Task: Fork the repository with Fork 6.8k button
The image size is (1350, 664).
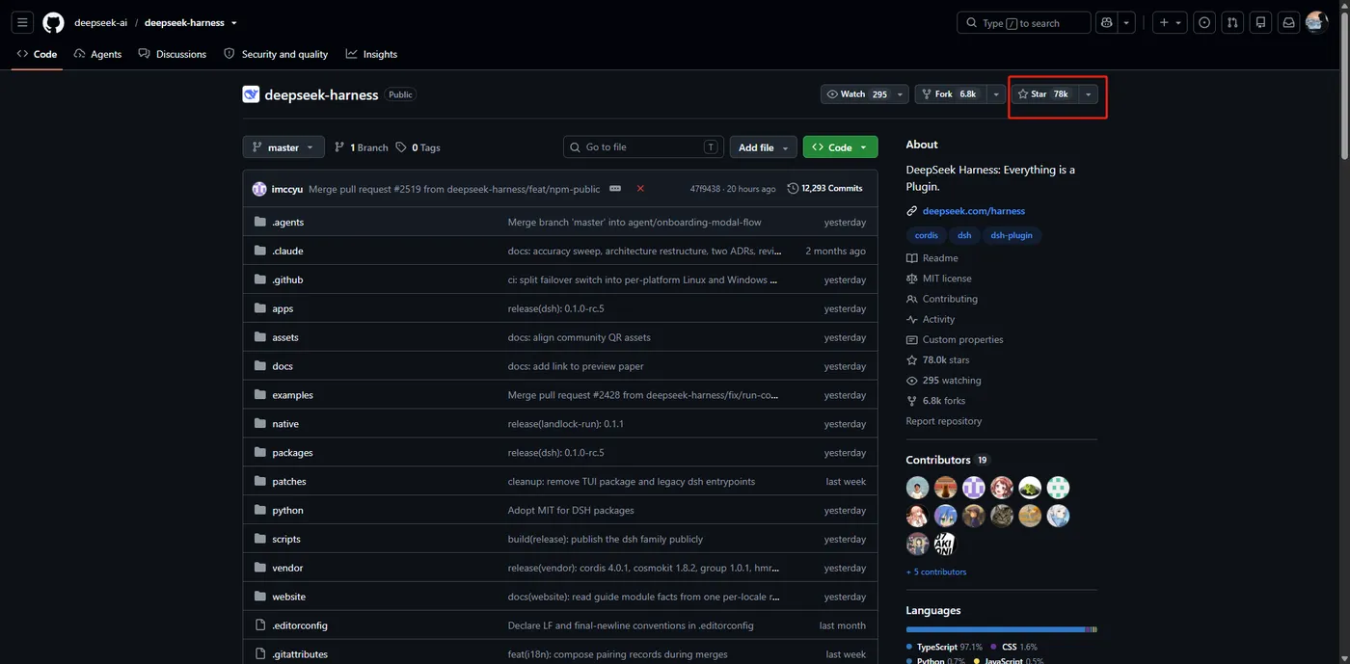Action: click(950, 94)
